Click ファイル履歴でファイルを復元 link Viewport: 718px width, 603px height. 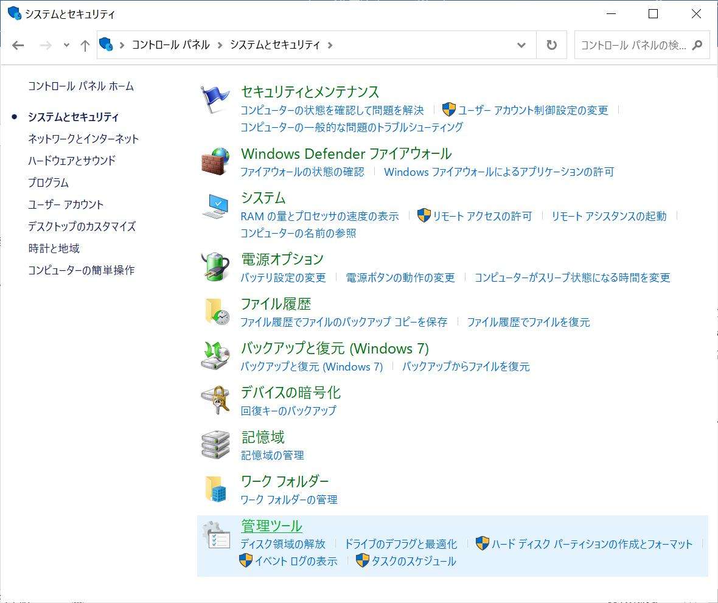click(528, 322)
